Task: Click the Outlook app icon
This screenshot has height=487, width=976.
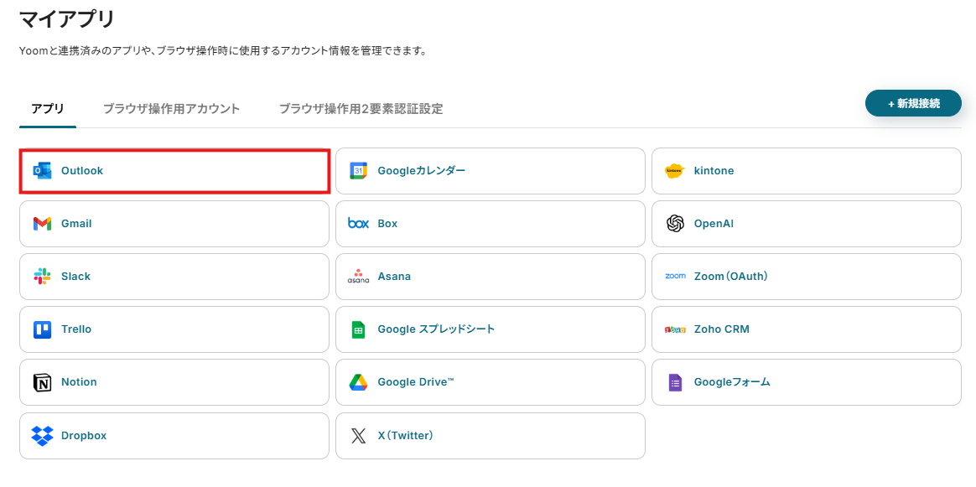Action: click(42, 171)
